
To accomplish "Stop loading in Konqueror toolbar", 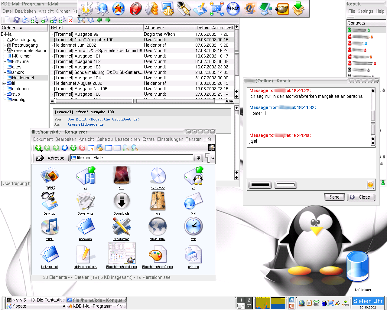I will (x=82, y=148).
